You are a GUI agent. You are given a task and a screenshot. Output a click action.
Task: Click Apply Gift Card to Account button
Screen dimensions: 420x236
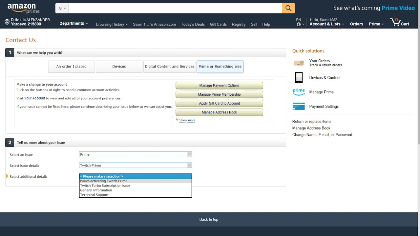219,103
